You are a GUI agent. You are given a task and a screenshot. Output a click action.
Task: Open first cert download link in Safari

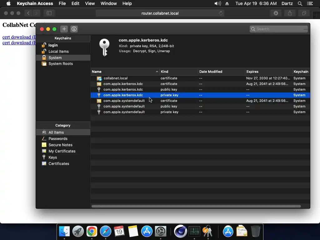click(x=19, y=37)
